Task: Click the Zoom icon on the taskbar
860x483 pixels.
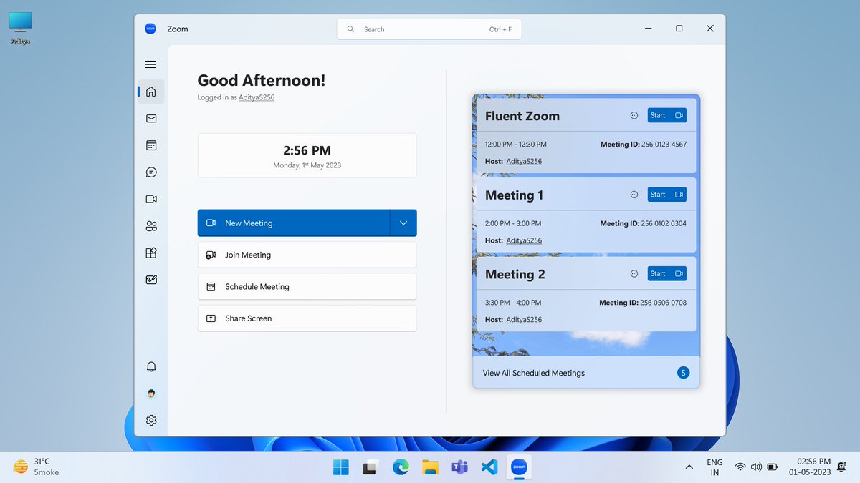Action: click(x=519, y=467)
